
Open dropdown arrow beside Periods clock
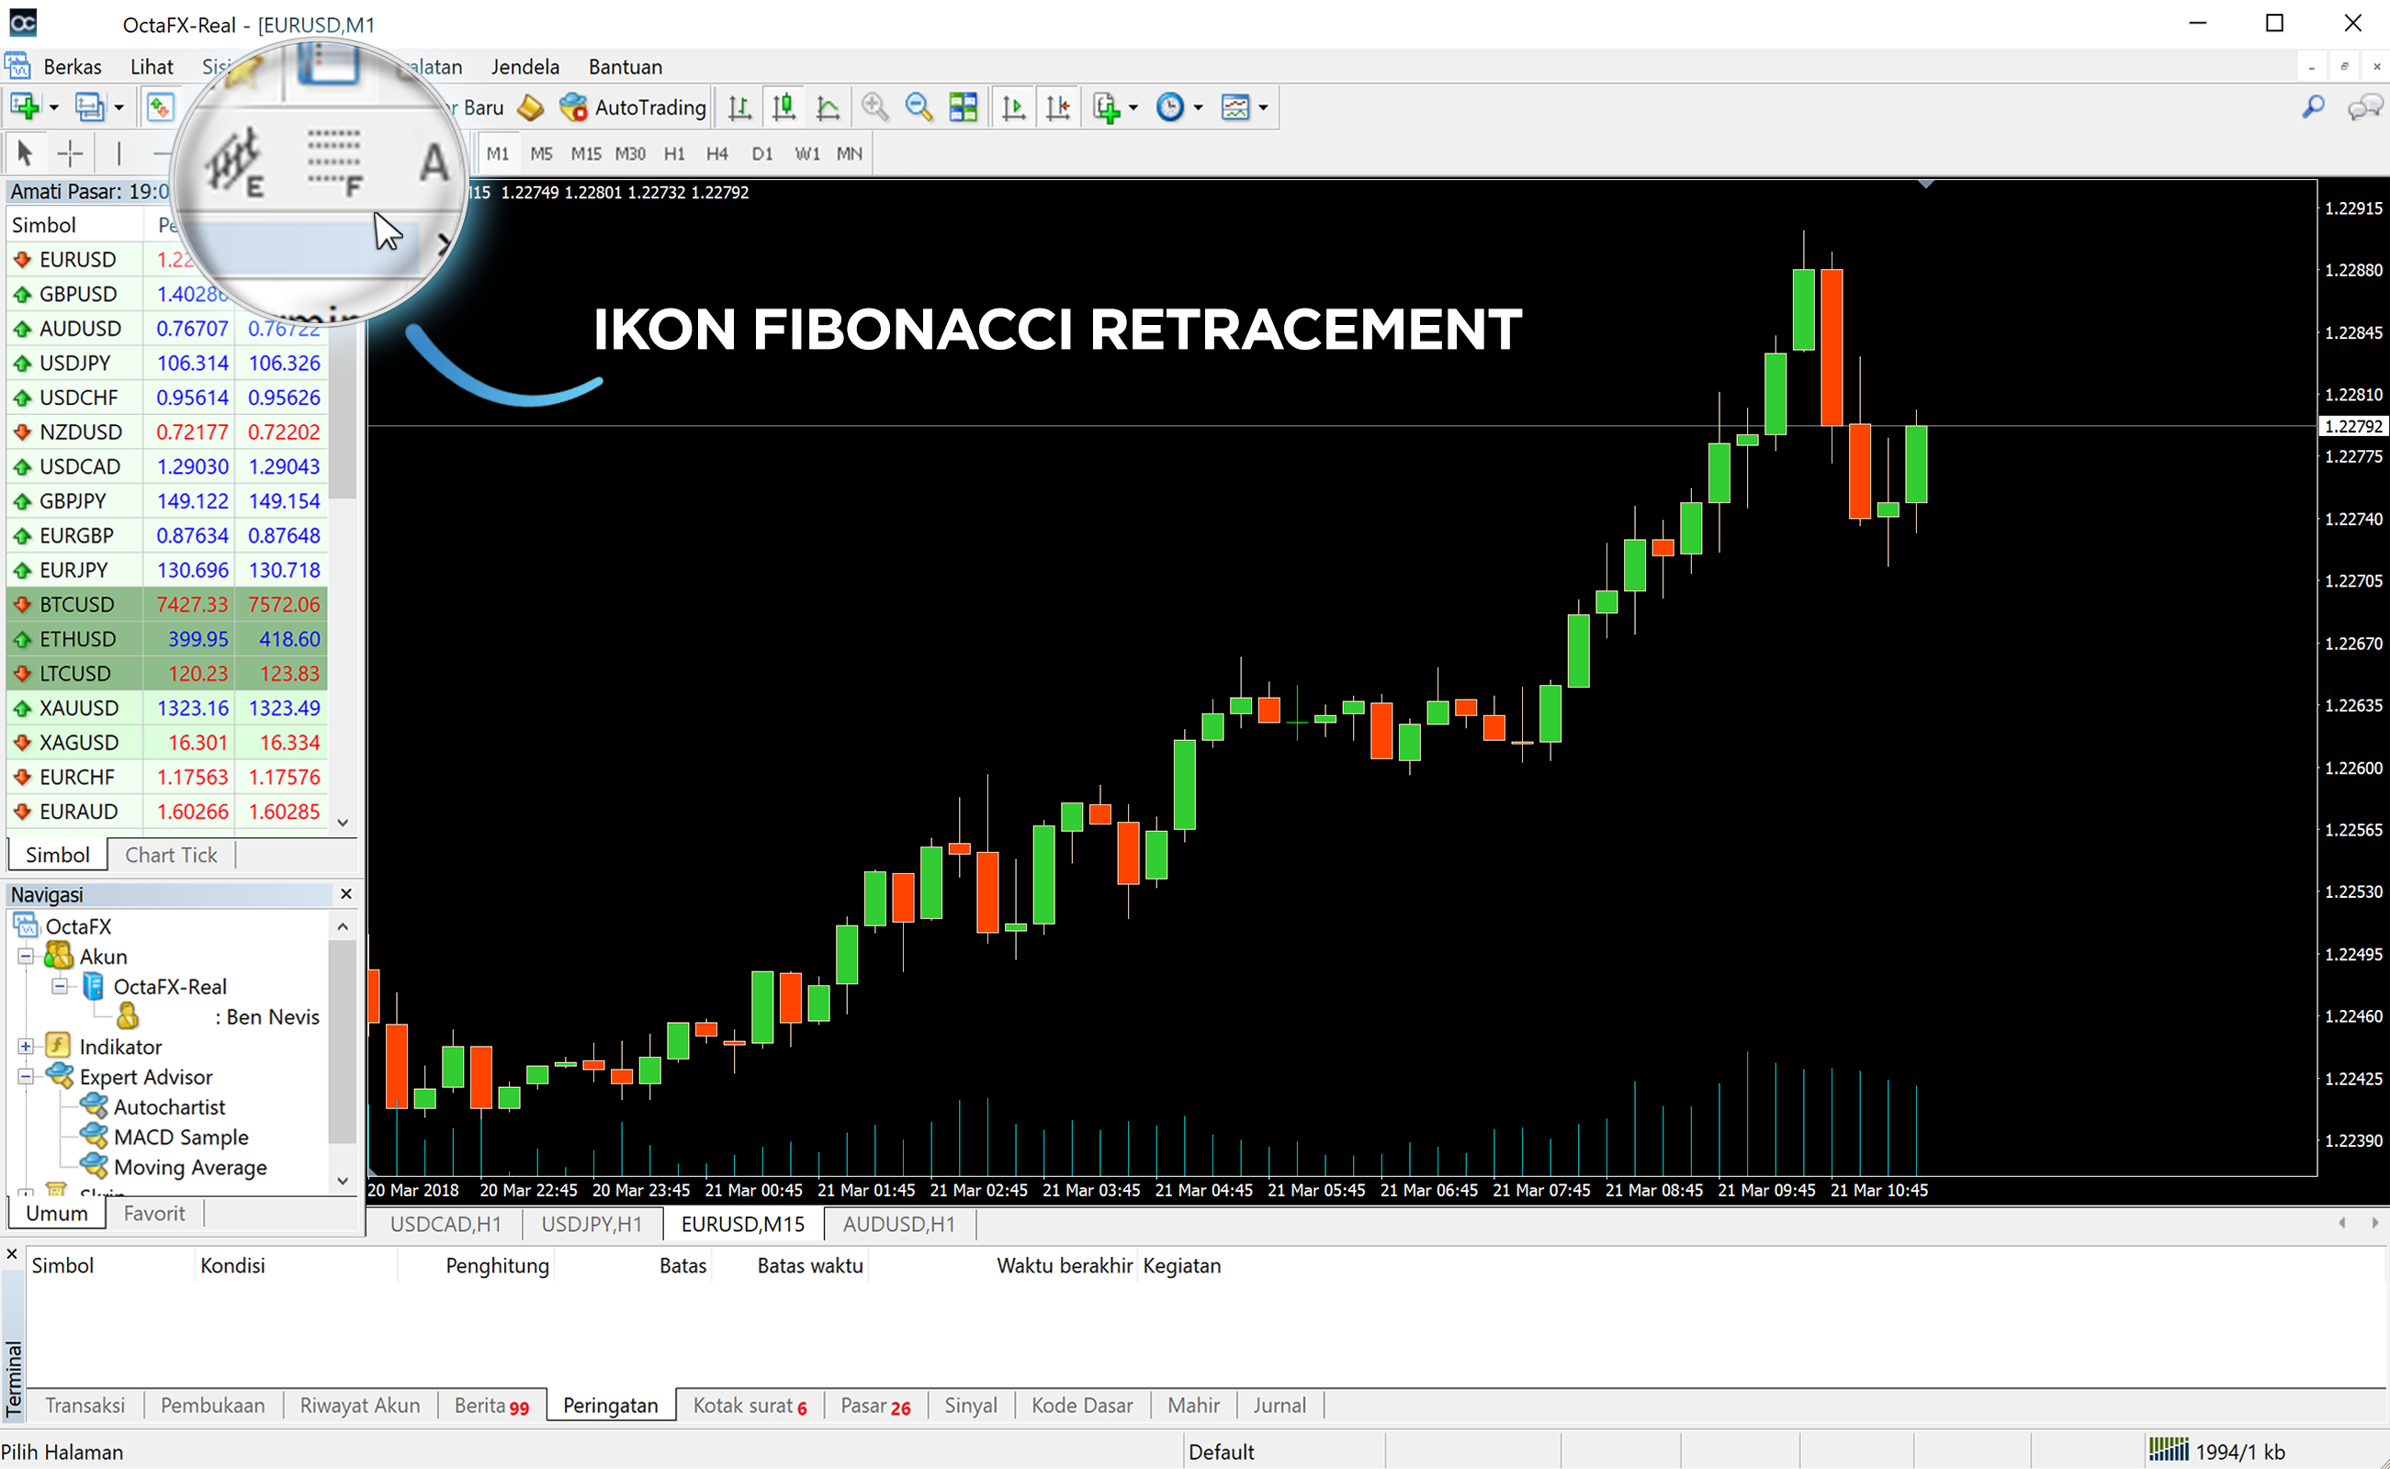(x=1199, y=107)
